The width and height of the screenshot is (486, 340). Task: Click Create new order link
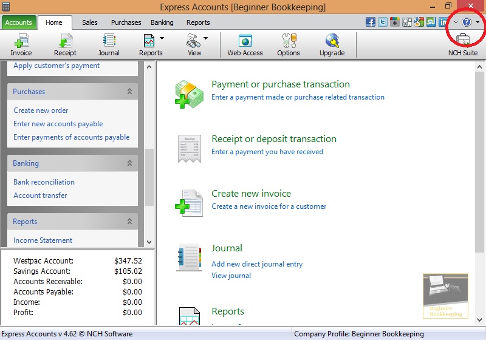[x=41, y=110]
